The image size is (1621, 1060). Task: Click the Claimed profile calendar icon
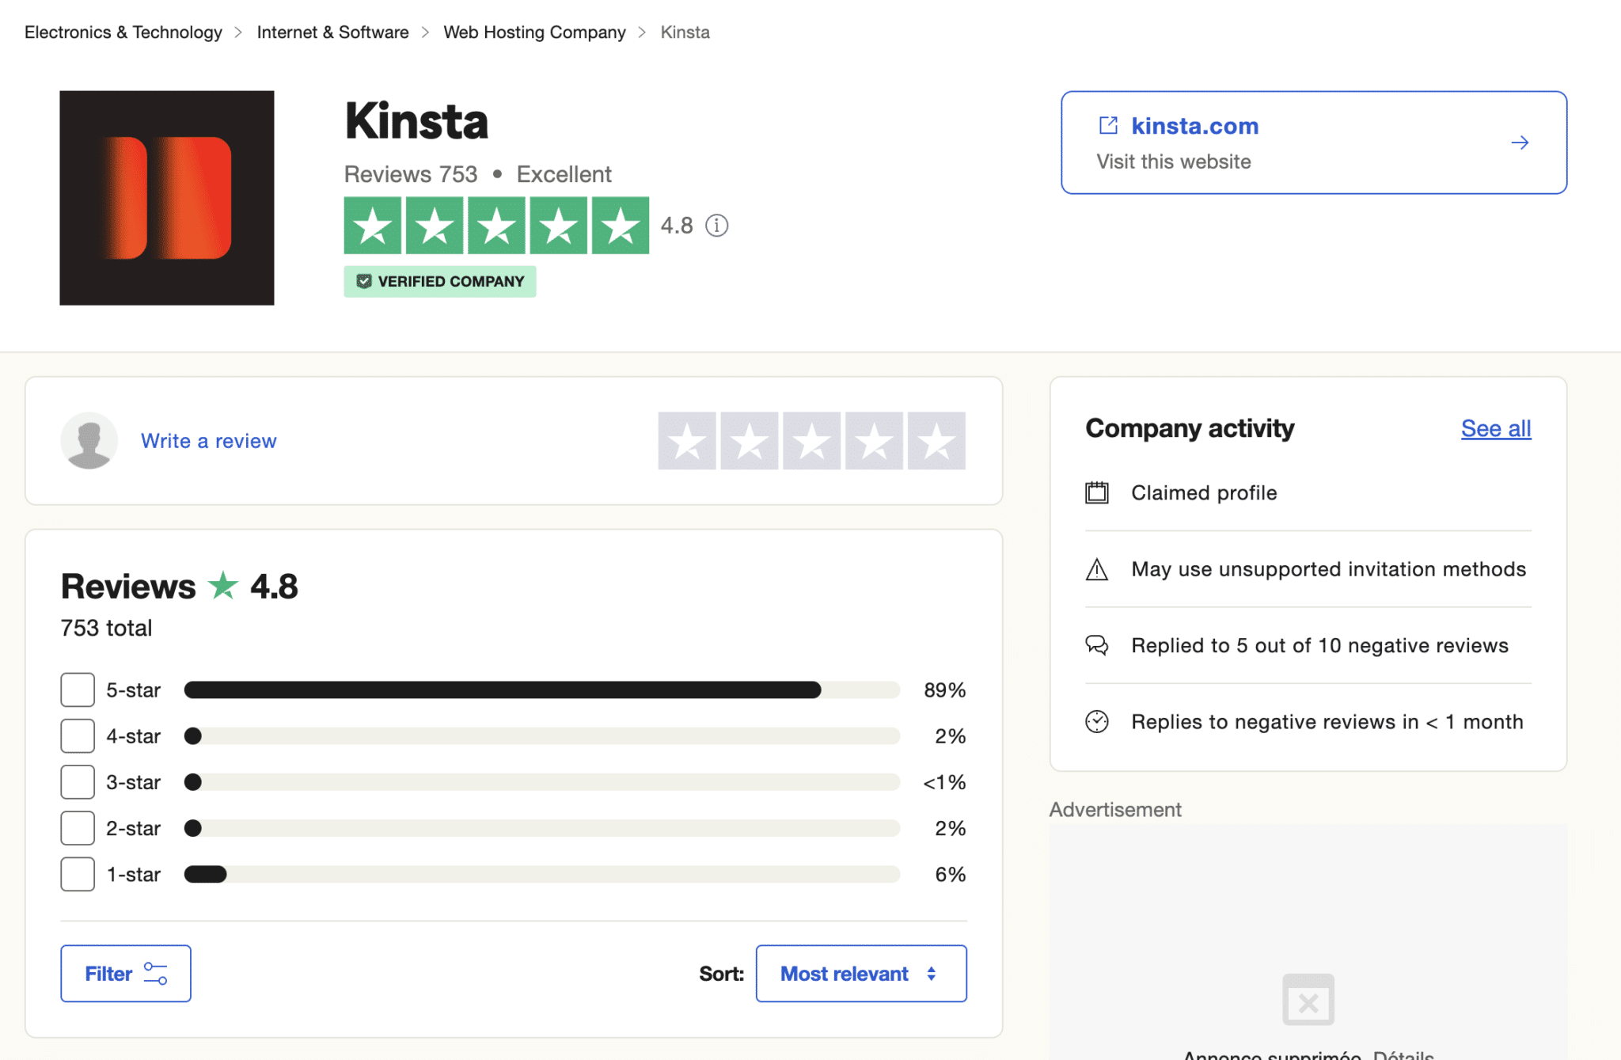[1097, 492]
